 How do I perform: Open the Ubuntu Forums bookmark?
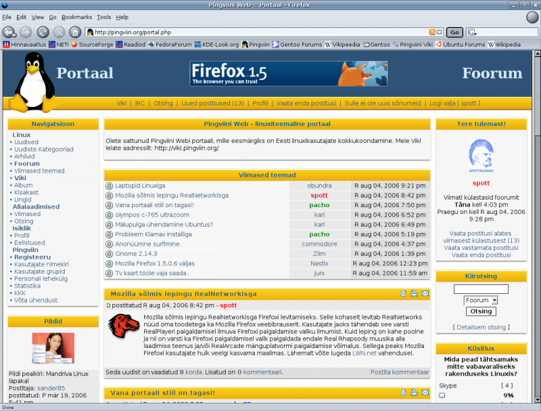[x=461, y=45]
